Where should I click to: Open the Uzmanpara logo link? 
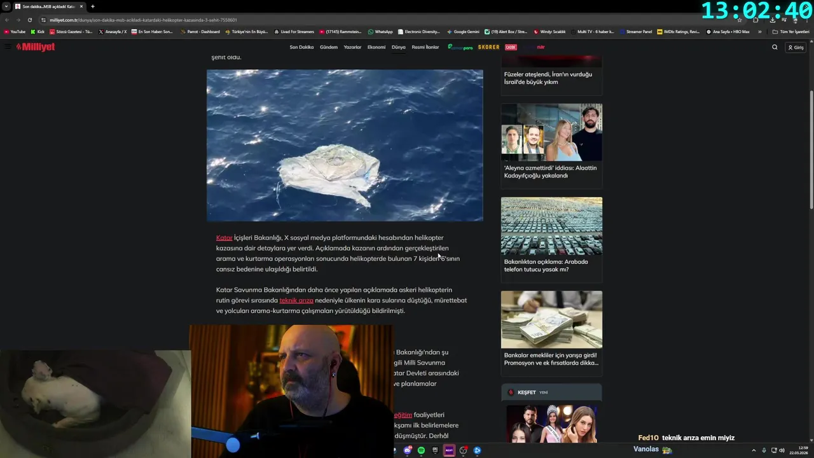(x=460, y=47)
